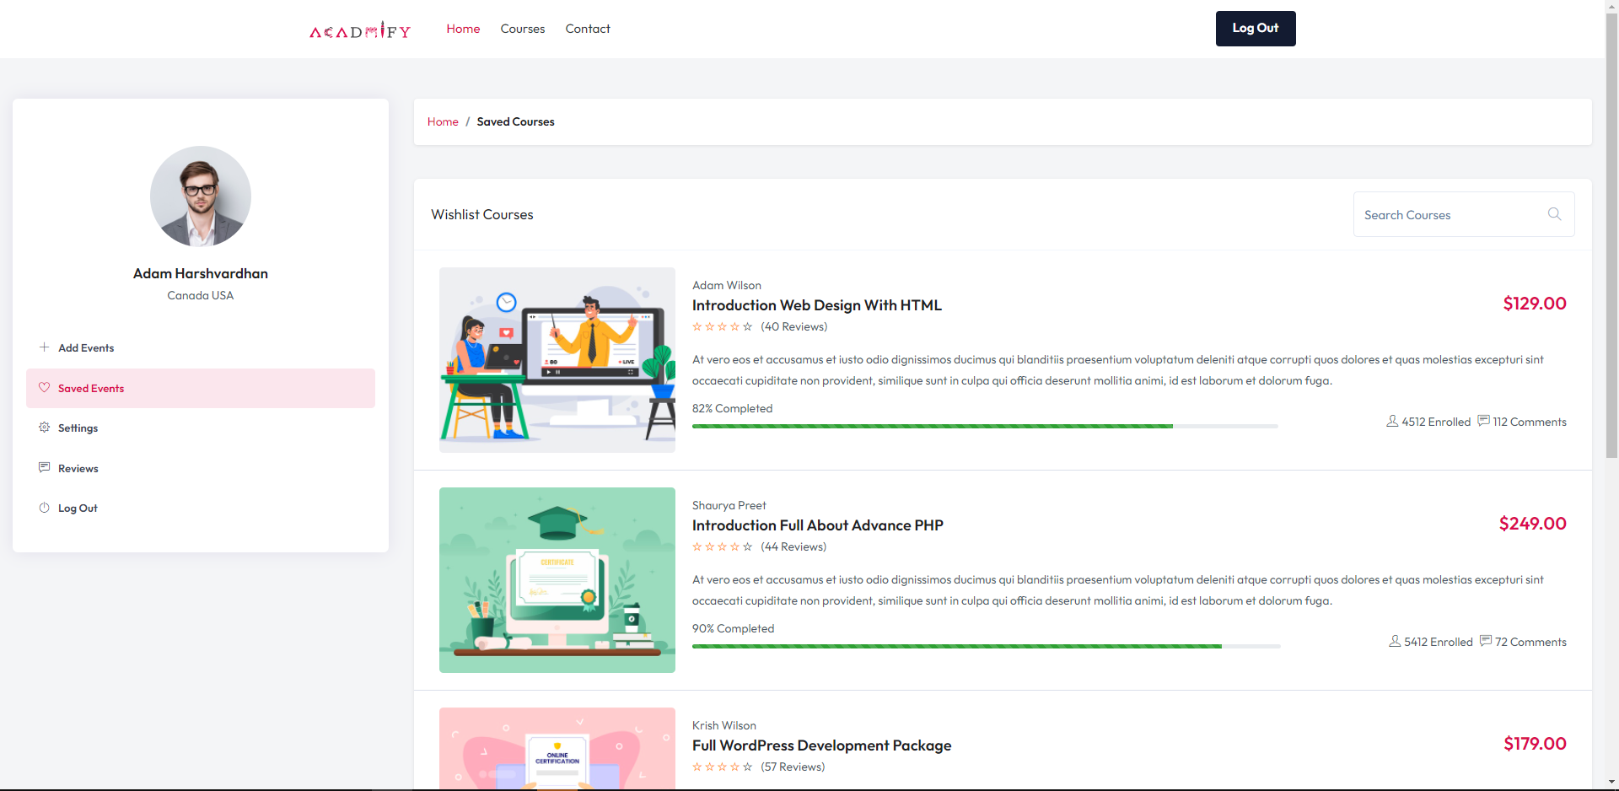1619x791 pixels.
Task: Open the Courses menu item
Action: pyautogui.click(x=523, y=29)
